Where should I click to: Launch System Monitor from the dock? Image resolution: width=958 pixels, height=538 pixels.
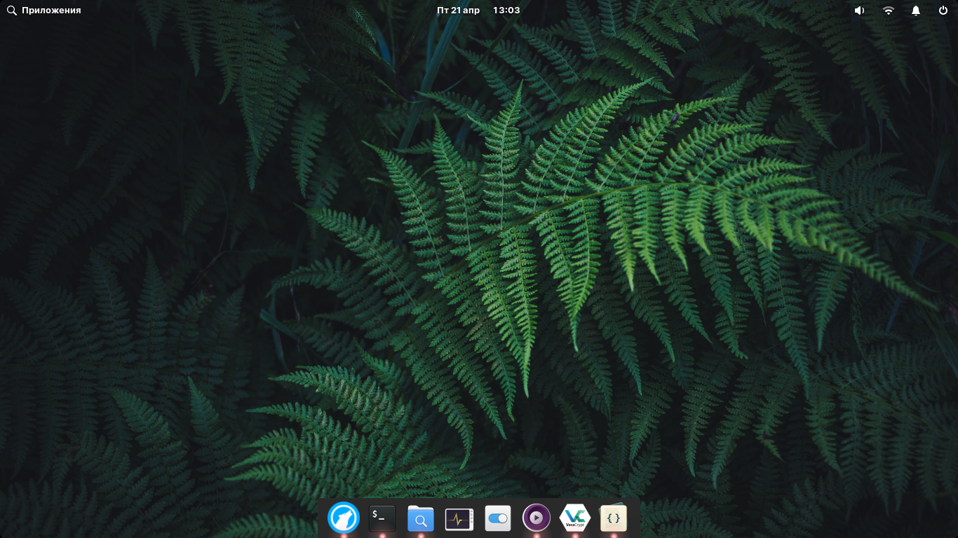tap(459, 519)
